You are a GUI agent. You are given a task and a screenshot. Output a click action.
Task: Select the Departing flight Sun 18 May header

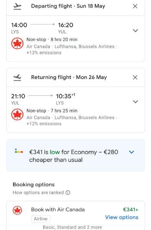[x=68, y=6]
